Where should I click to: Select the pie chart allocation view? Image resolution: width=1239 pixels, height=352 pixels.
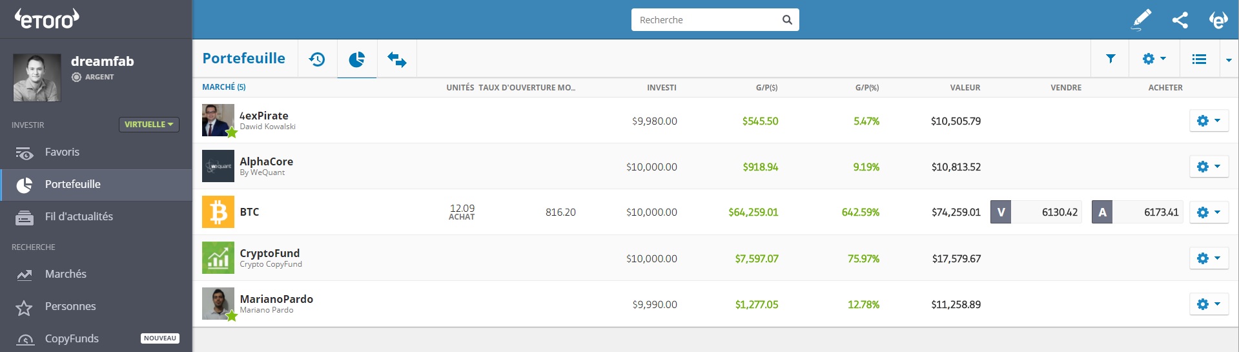[x=356, y=59]
